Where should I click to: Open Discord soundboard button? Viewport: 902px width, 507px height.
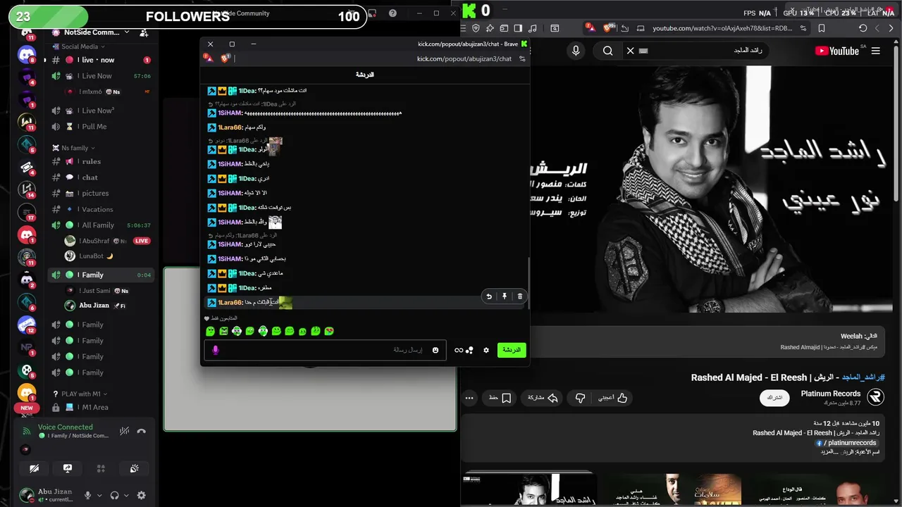135,468
